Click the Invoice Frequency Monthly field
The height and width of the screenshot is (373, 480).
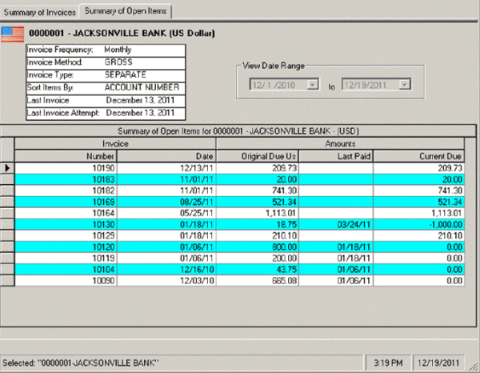pyautogui.click(x=106, y=50)
